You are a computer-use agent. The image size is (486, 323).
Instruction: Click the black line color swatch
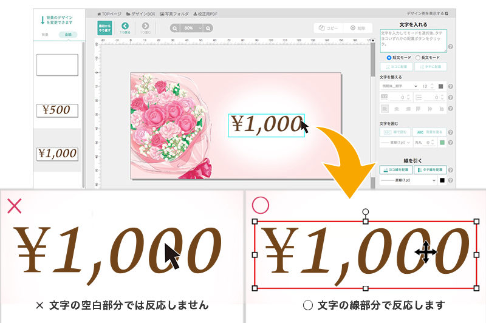[442, 180]
